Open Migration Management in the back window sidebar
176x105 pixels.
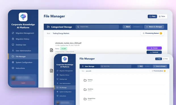pos(23,33)
